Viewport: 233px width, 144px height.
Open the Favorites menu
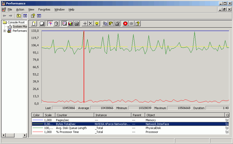pos(44,9)
